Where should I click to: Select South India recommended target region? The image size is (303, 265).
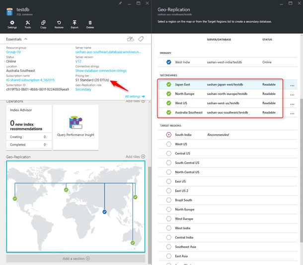pyautogui.click(x=227, y=134)
